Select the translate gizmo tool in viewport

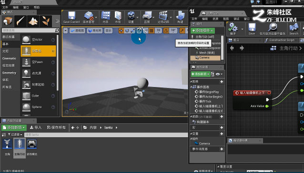point(122,31)
